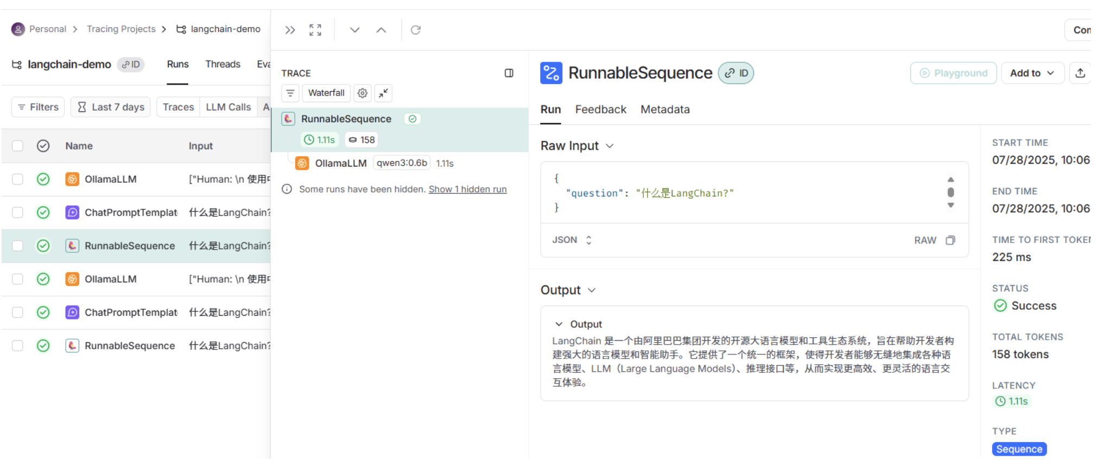The image size is (1103, 472).
Task: Click the success check on RunnableSequence trace
Action: (413, 119)
